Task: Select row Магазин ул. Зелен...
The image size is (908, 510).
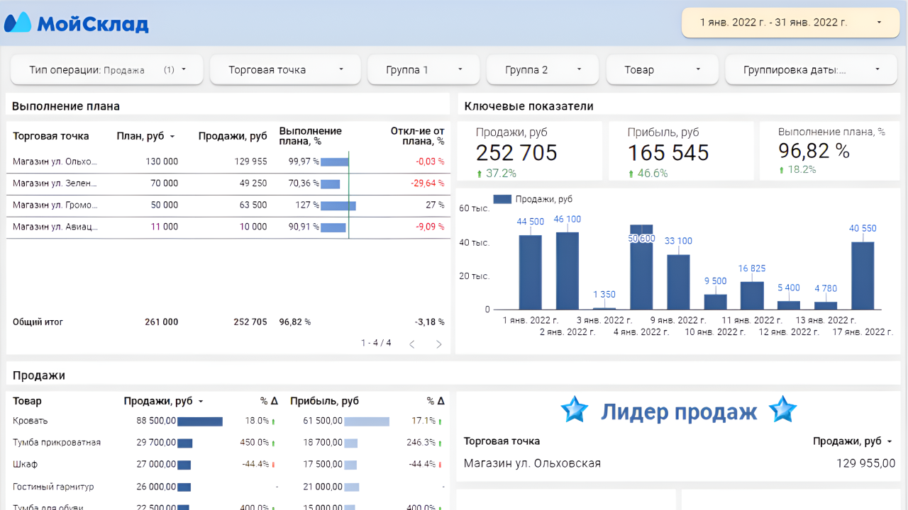Action: 228,183
